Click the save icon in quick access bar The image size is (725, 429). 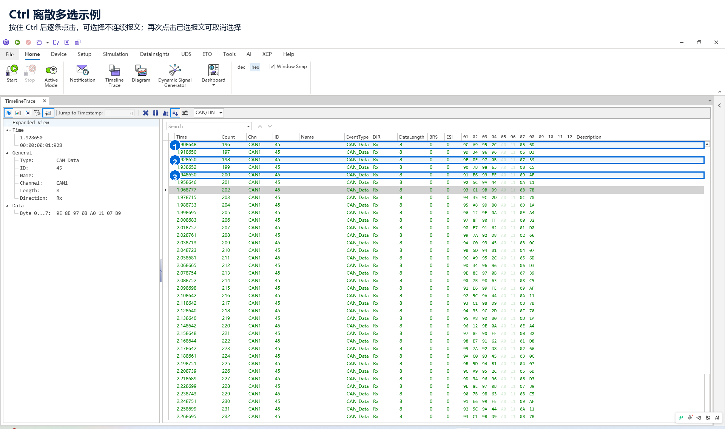[x=67, y=42]
